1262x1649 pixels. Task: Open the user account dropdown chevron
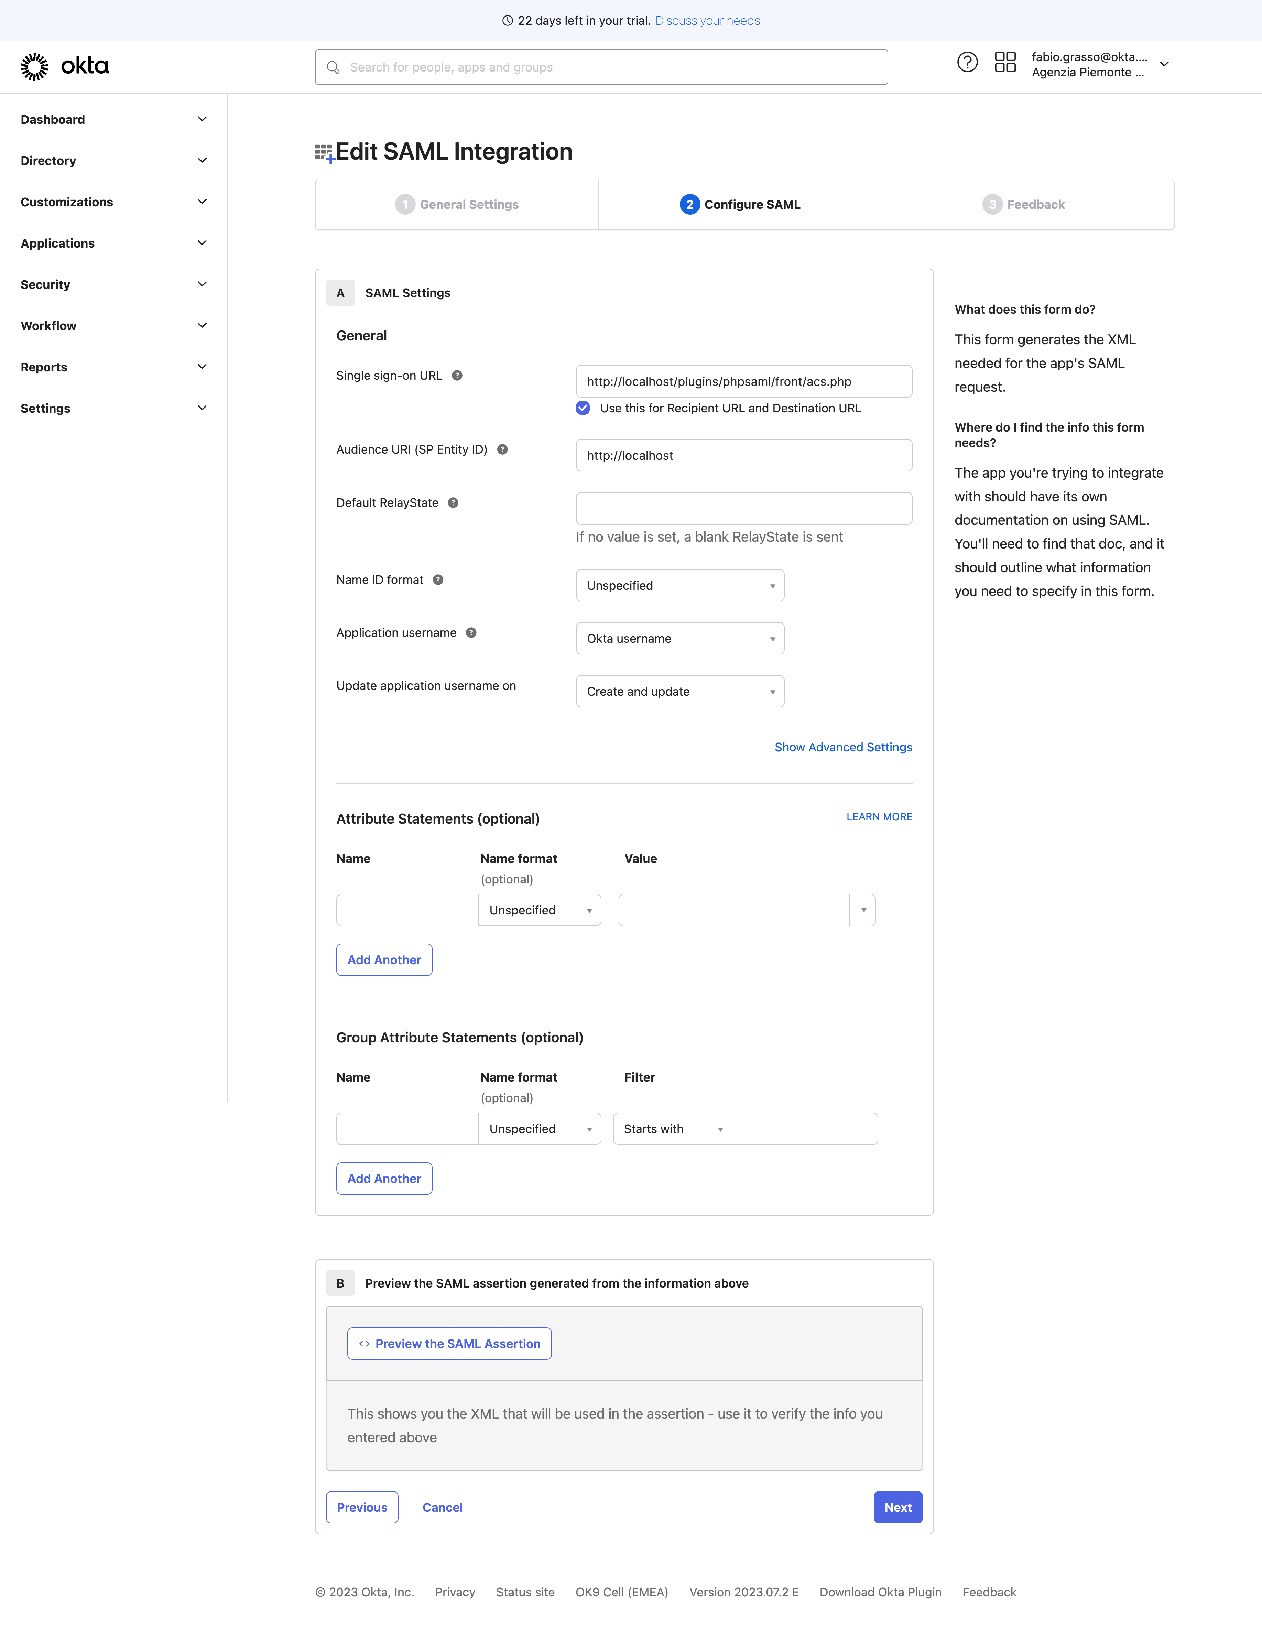(1164, 65)
